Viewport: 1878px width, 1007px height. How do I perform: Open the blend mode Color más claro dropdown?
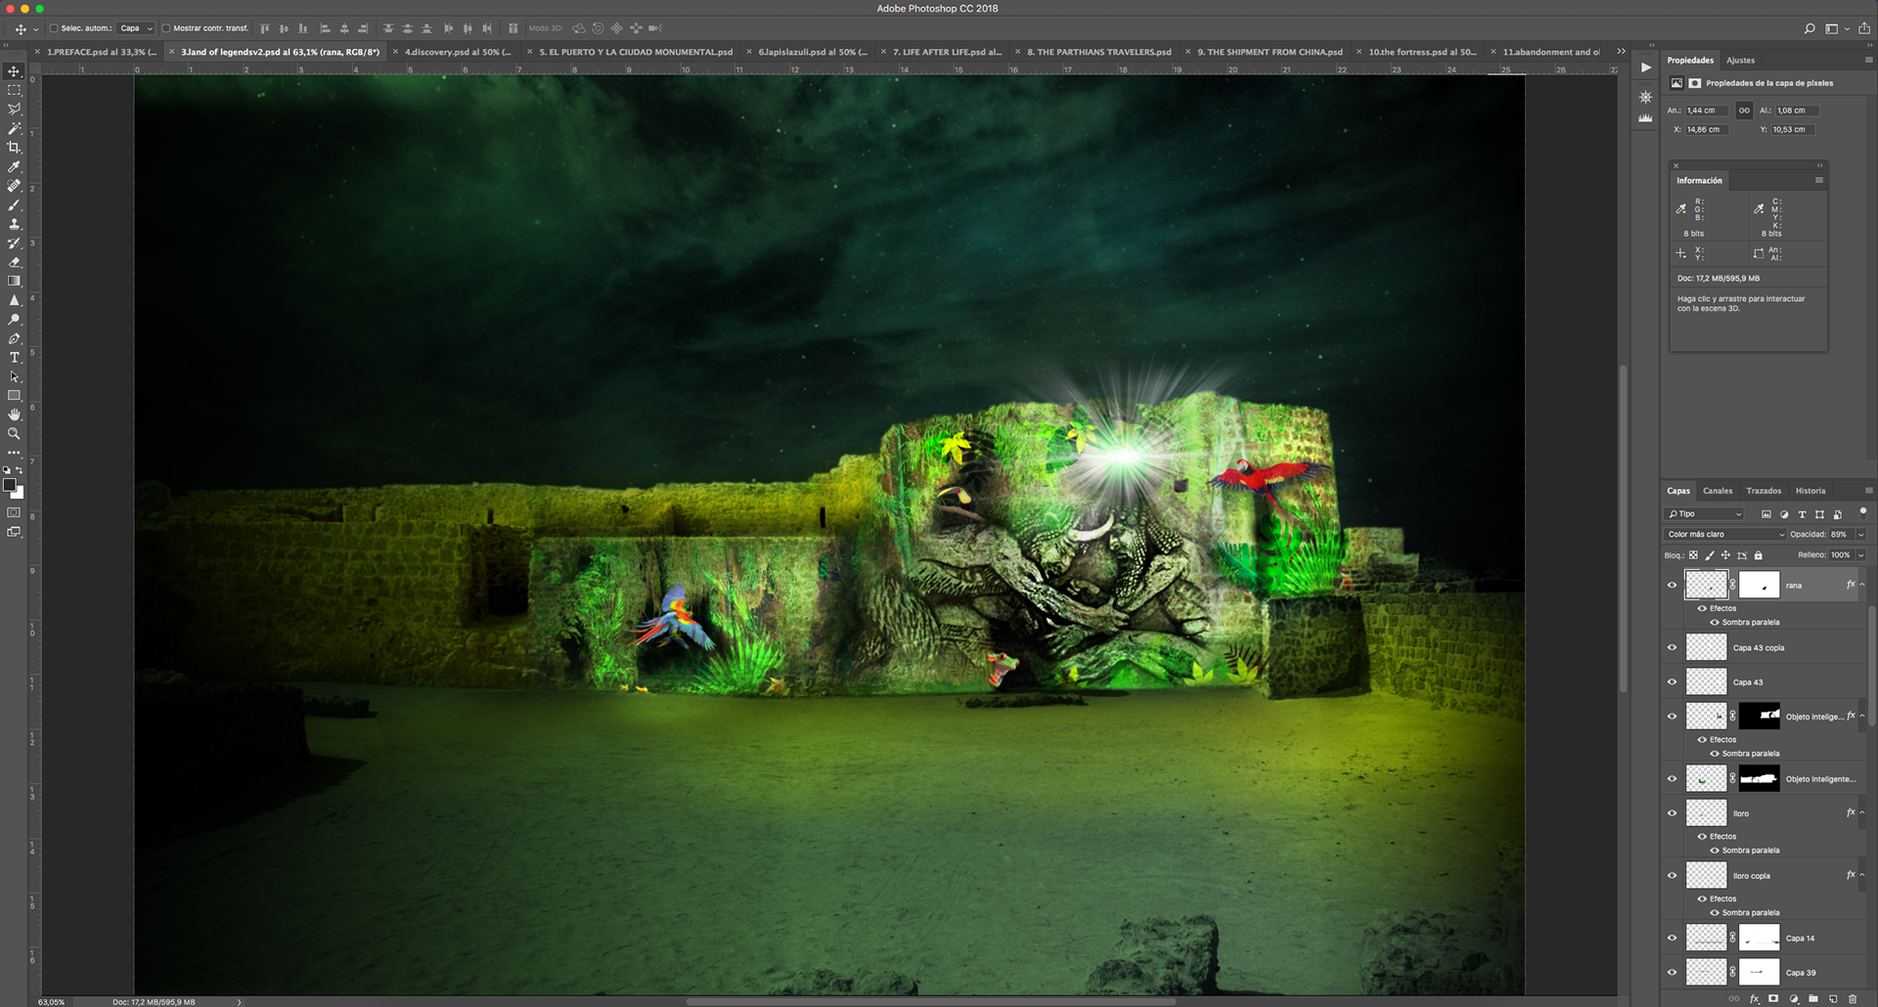[1725, 534]
